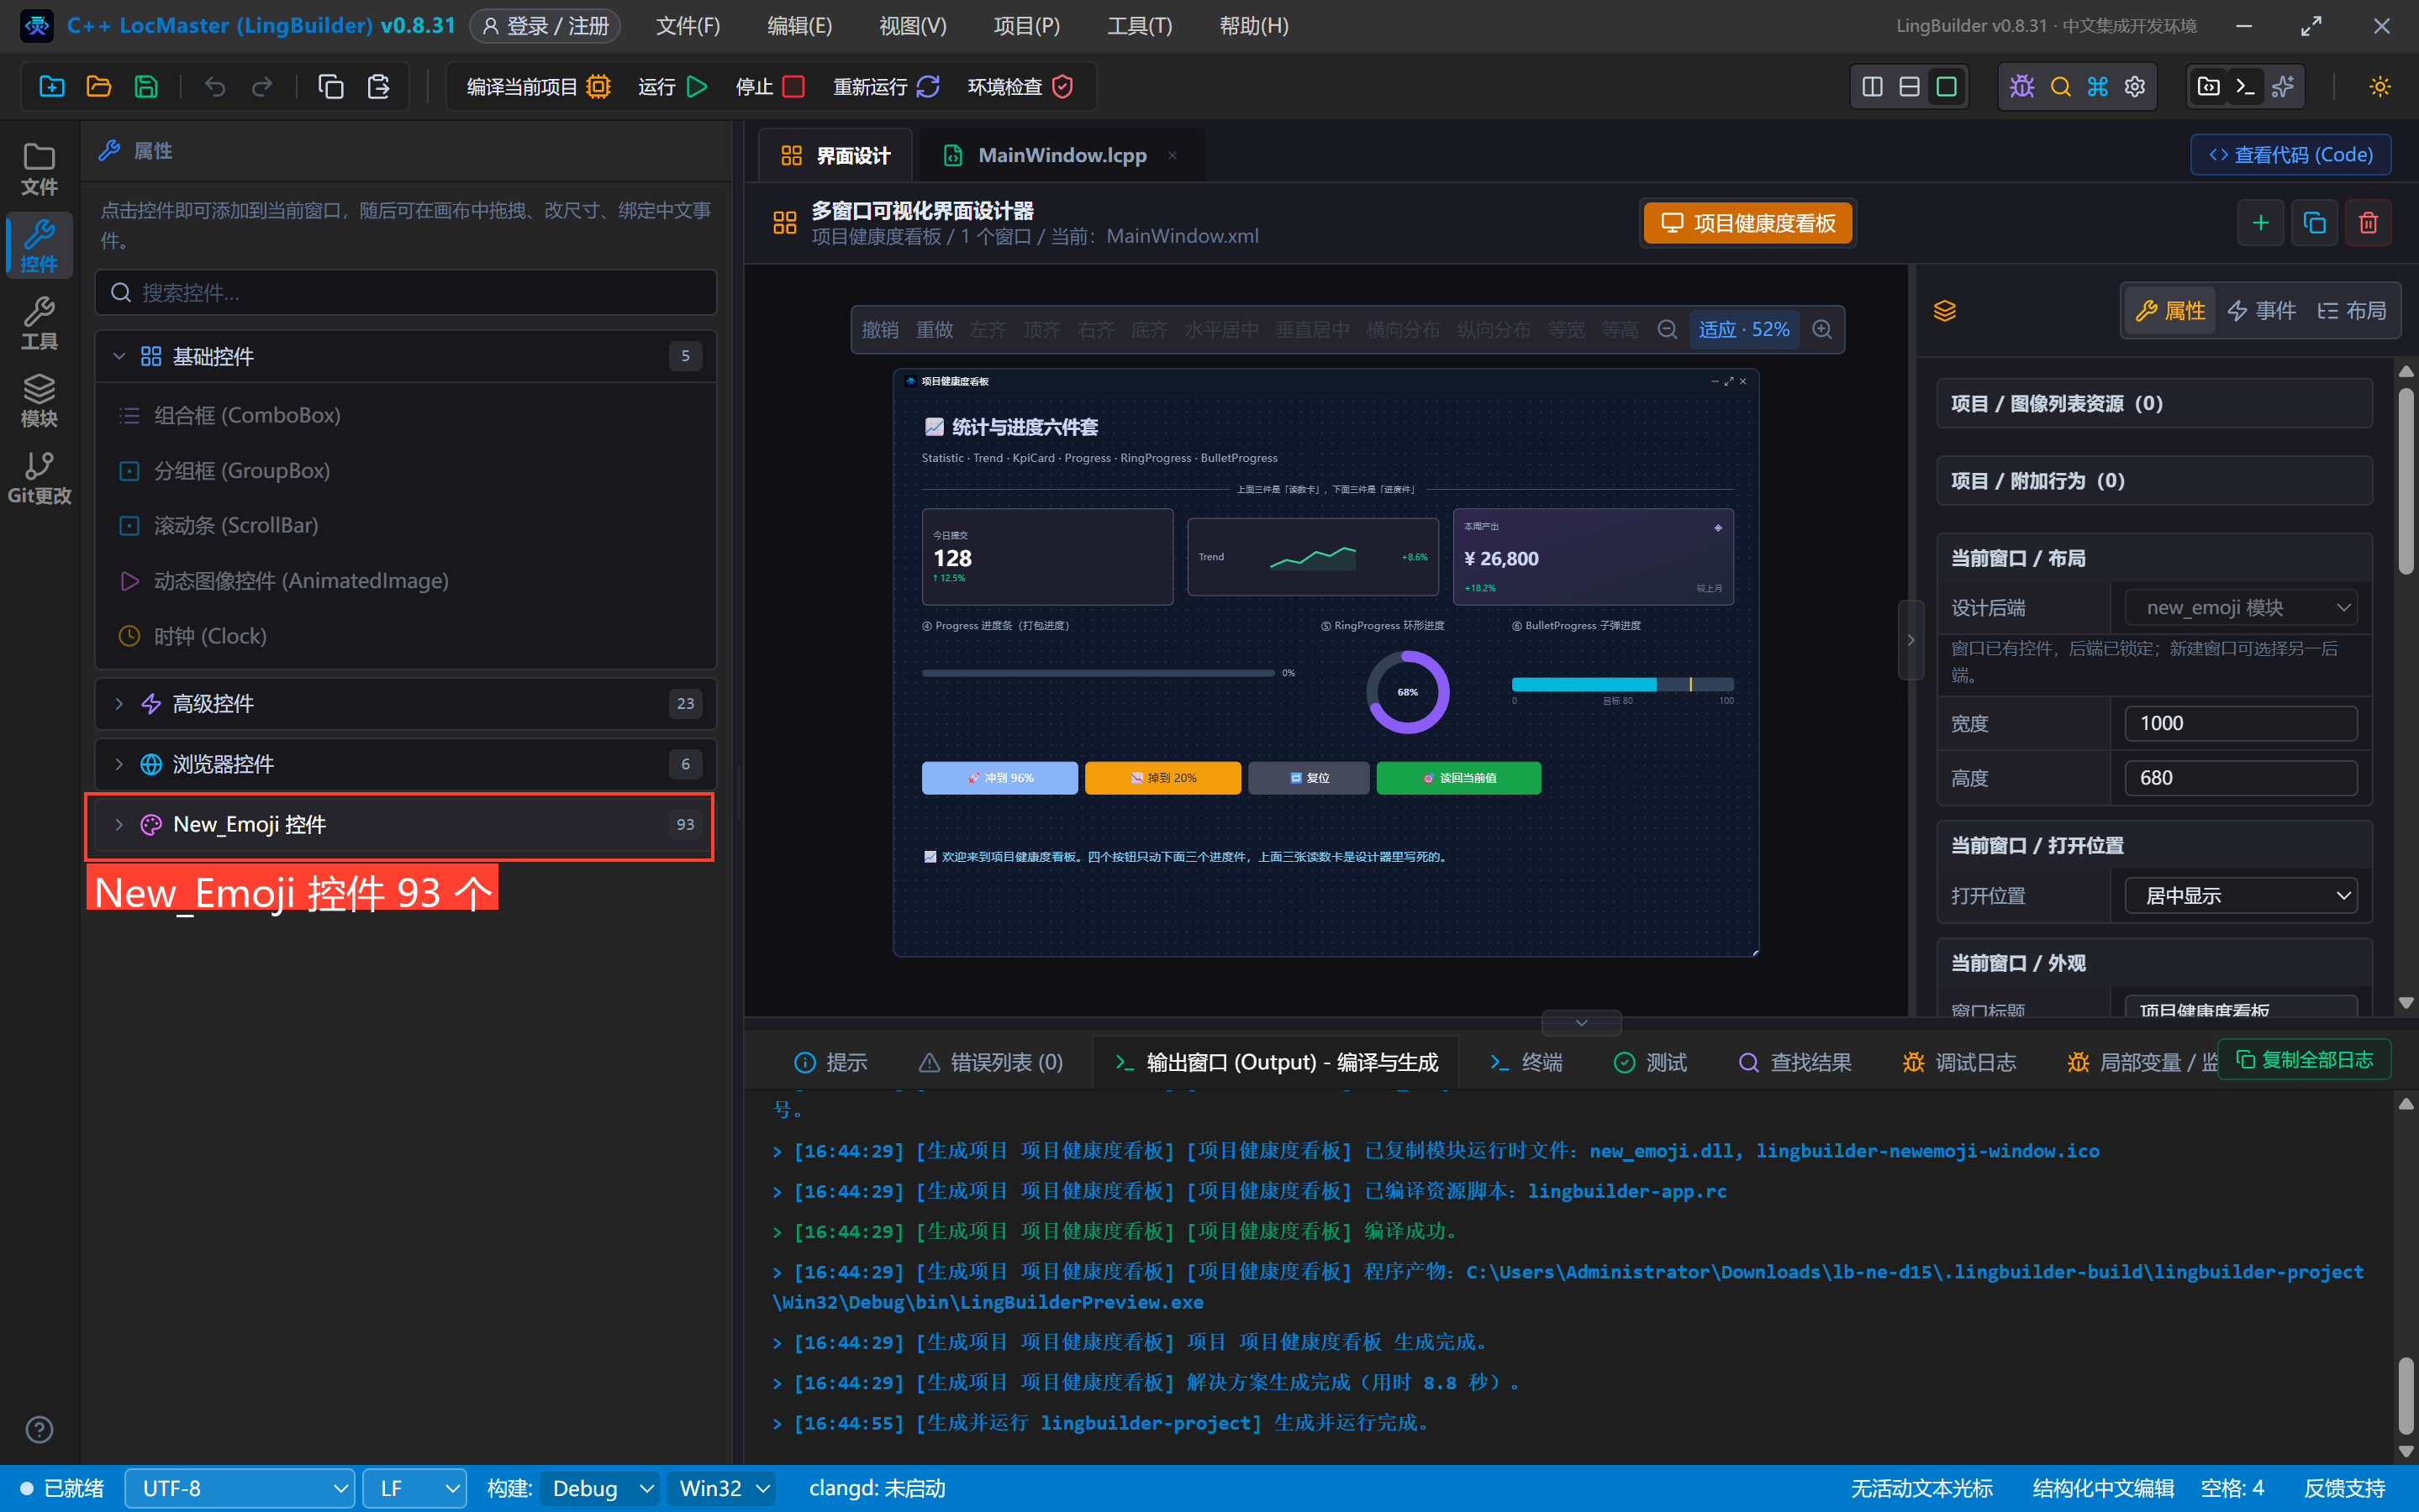Click the 查看代码 (Code) button
Image resolution: width=2419 pixels, height=1512 pixels.
coord(2291,154)
